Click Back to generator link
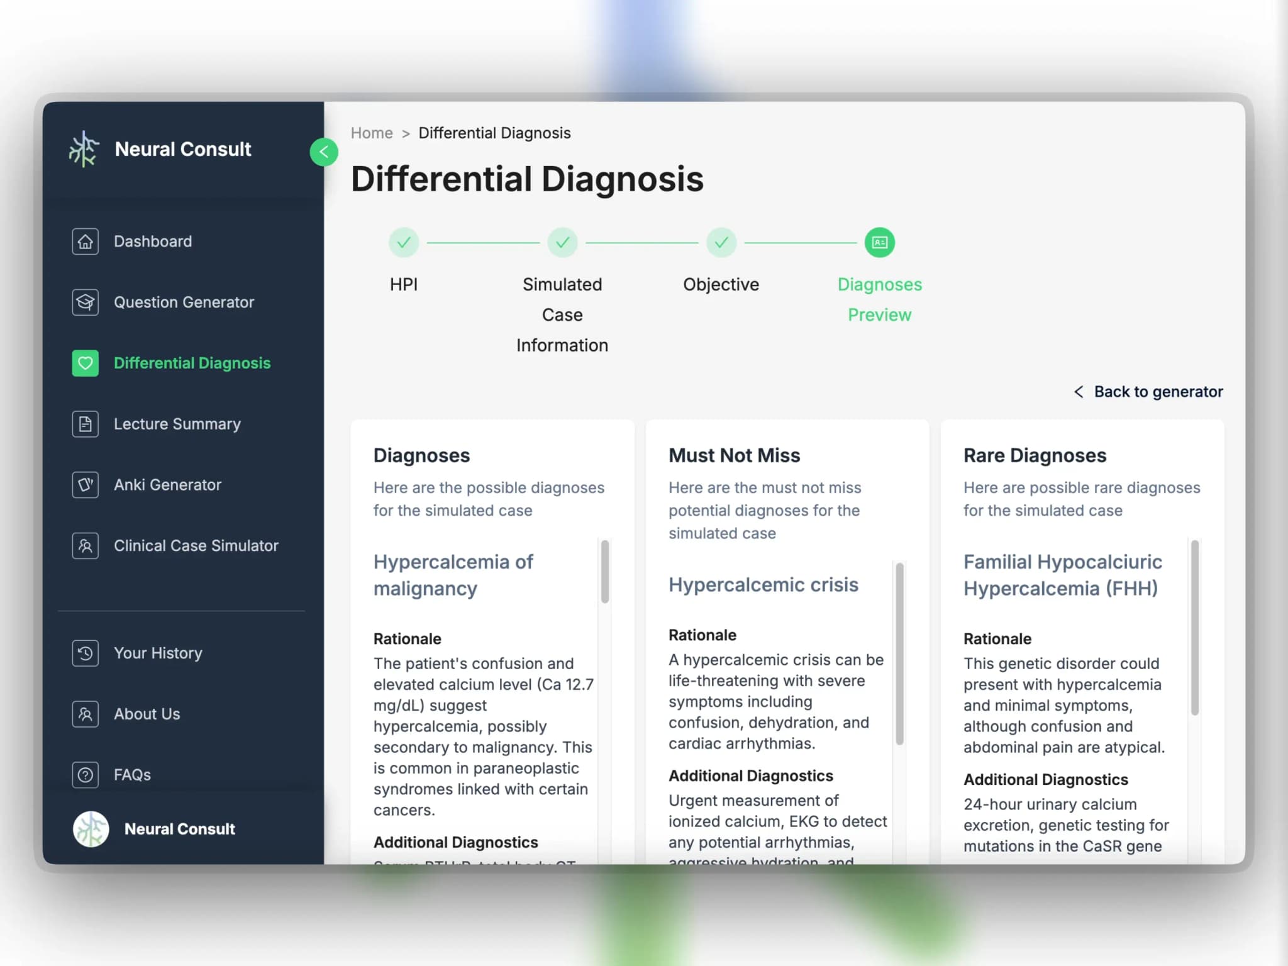Image resolution: width=1288 pixels, height=966 pixels. 1148,391
